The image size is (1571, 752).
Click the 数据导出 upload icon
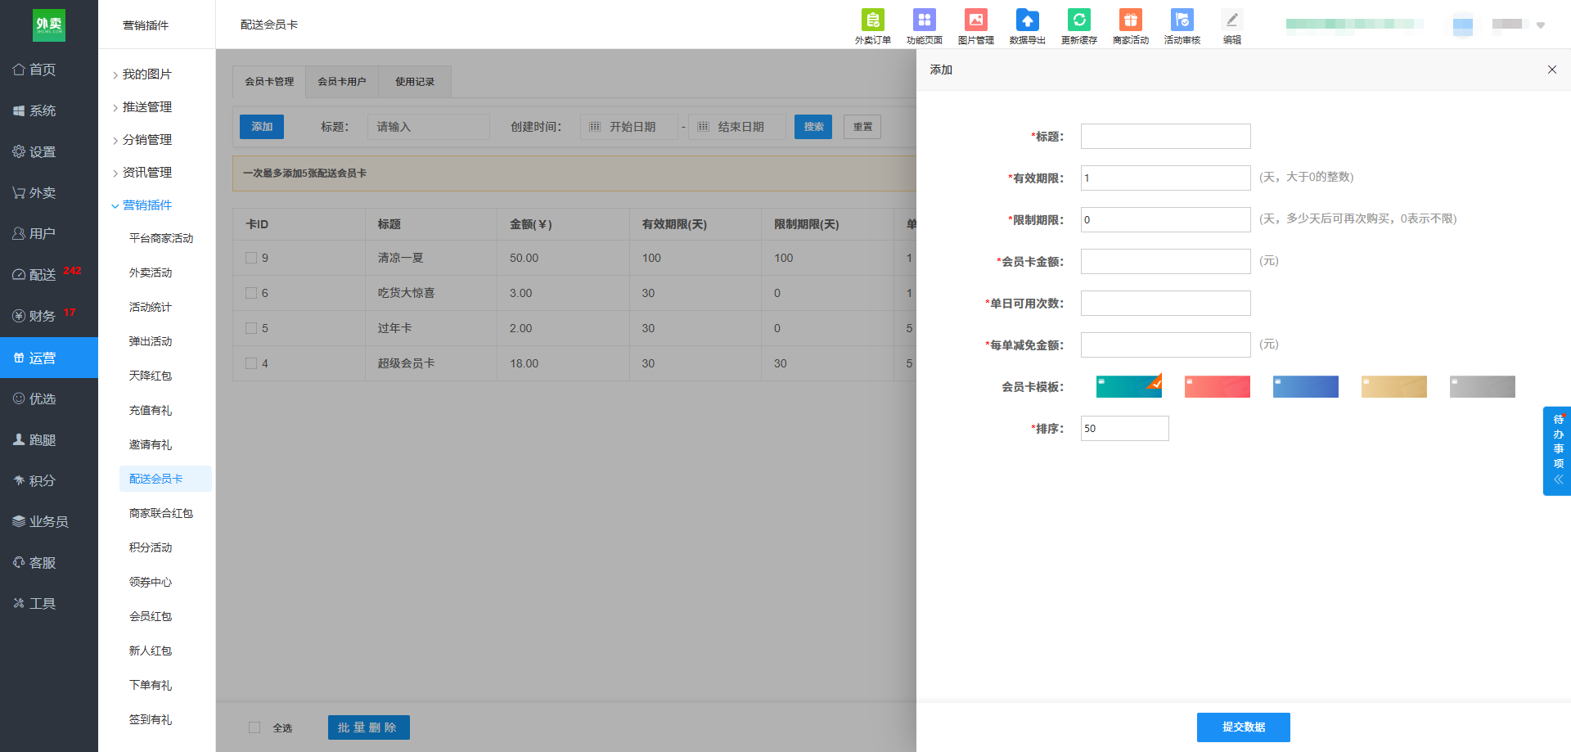[x=1027, y=20]
